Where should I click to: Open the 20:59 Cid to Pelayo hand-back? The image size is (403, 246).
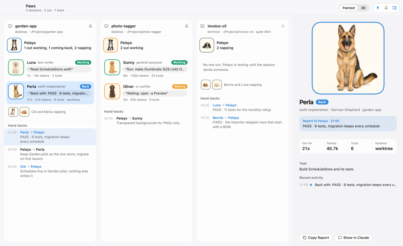(50, 171)
